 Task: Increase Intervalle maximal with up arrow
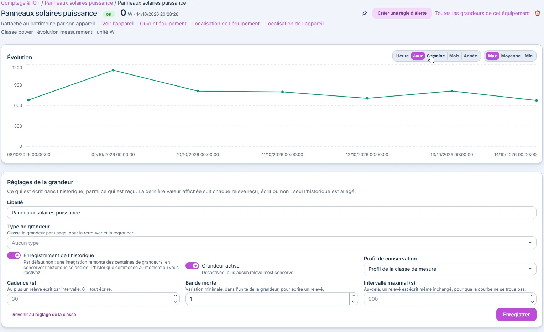click(x=532, y=296)
